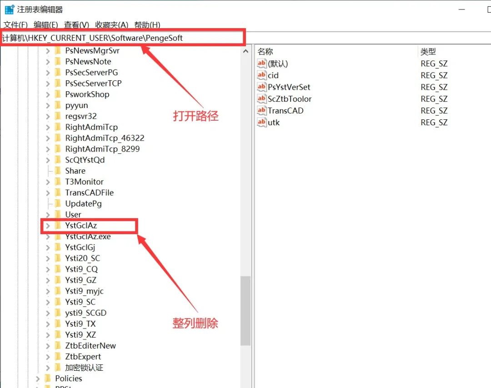
Task: Click the PsYstVerSet value's ab icon
Action: pyautogui.click(x=261, y=87)
